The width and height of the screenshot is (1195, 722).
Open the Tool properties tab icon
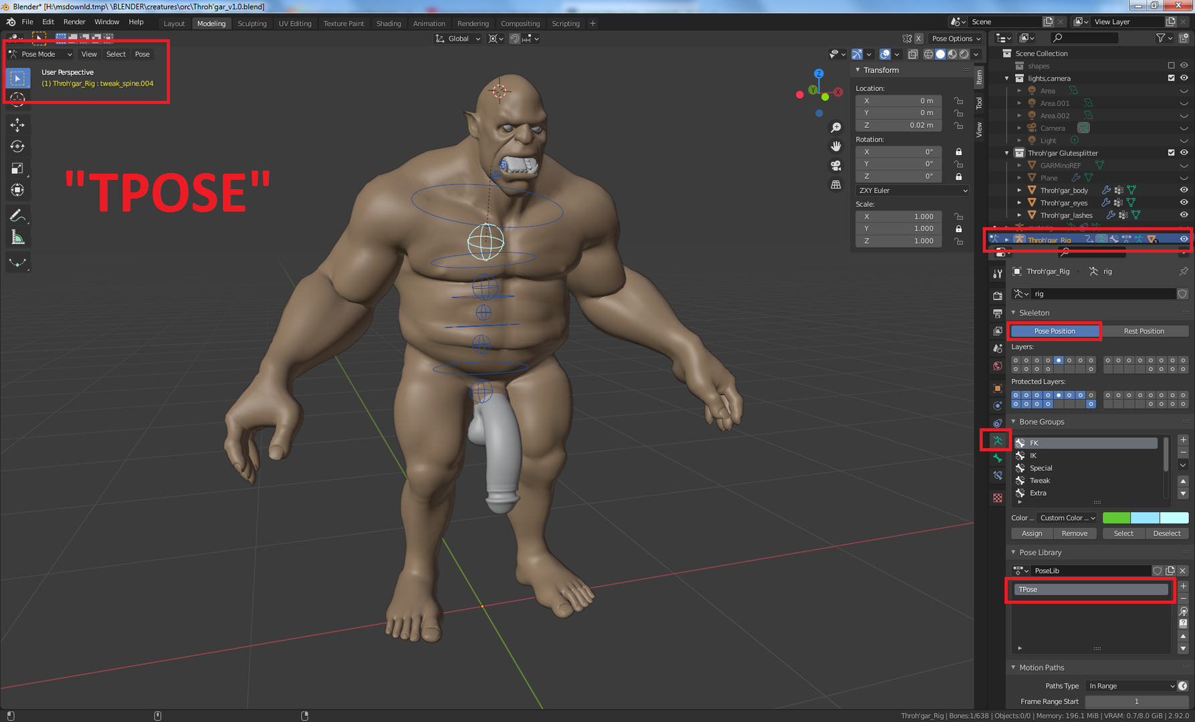click(x=998, y=273)
